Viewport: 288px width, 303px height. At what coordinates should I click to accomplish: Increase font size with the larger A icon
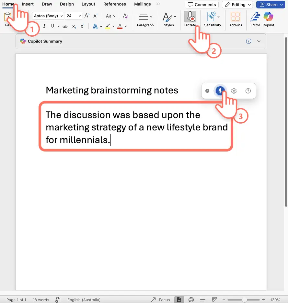[87, 16]
